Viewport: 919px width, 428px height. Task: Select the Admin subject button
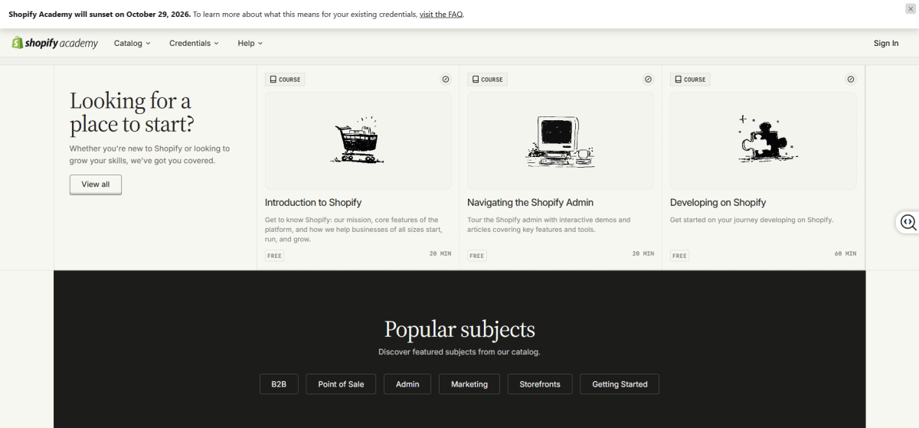(407, 384)
